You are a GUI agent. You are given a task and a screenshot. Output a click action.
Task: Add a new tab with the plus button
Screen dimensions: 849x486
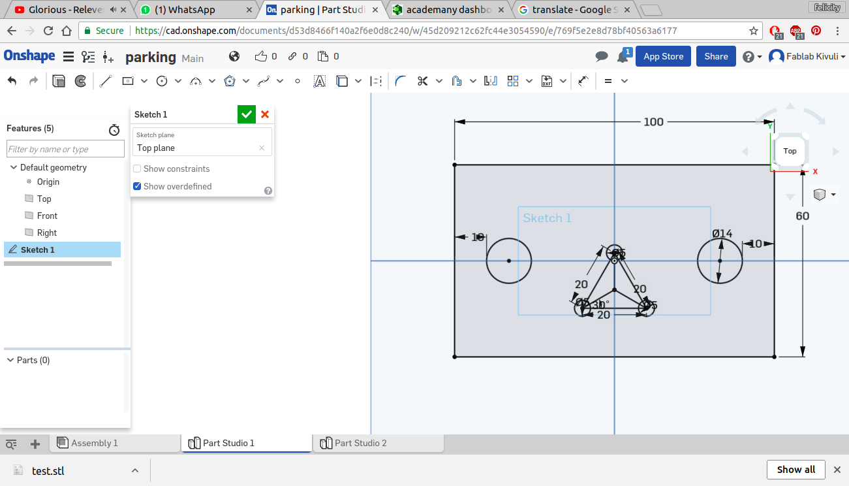(35, 444)
